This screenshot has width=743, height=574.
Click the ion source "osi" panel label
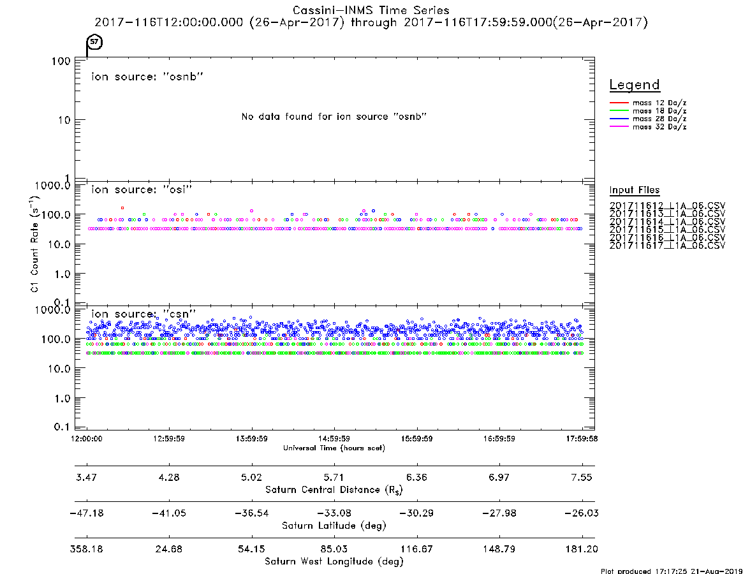[x=142, y=189]
